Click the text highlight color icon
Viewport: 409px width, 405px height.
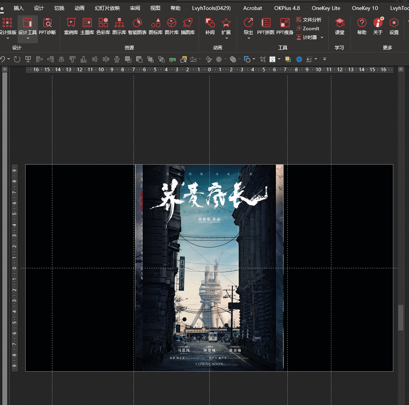pyautogui.click(x=309, y=59)
